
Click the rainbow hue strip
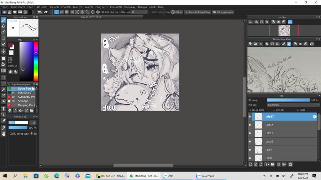[x=36, y=62]
